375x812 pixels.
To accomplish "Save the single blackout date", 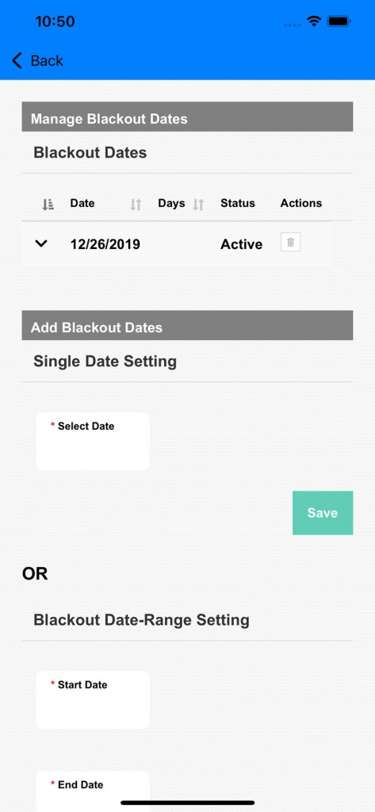I will point(323,513).
